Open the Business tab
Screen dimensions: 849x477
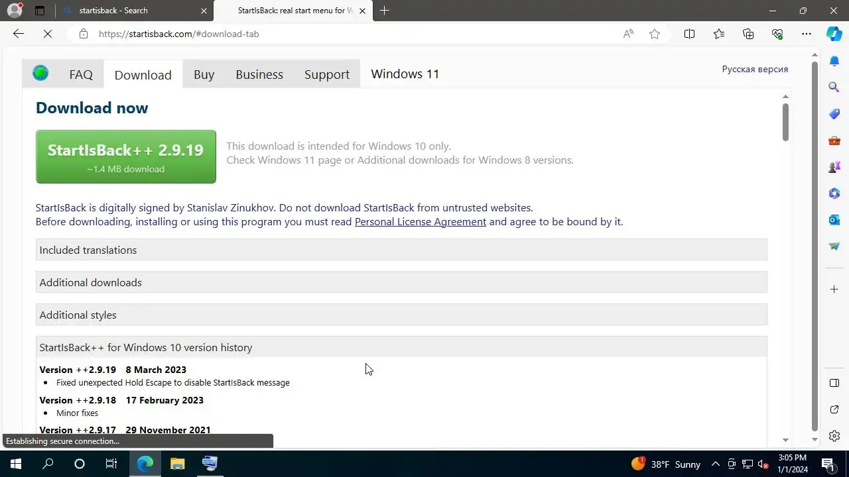pos(259,74)
